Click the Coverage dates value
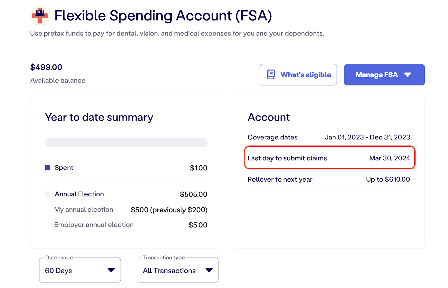 coord(367,137)
